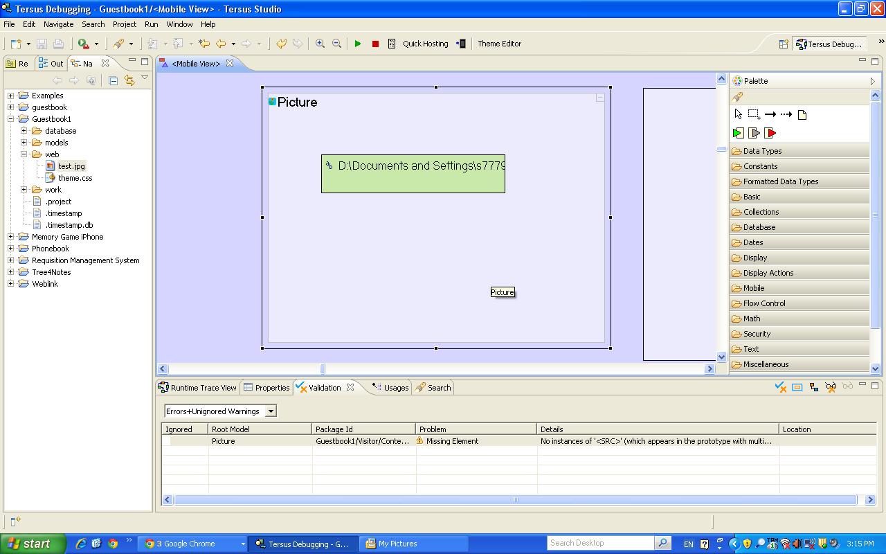Pick the solid arrow flow tool

click(x=770, y=114)
